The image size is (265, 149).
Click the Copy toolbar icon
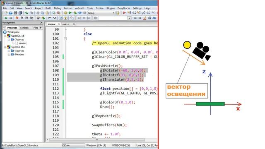(43, 13)
